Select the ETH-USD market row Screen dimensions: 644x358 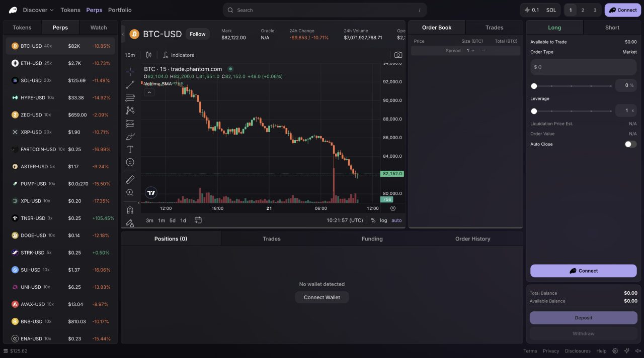pos(60,63)
